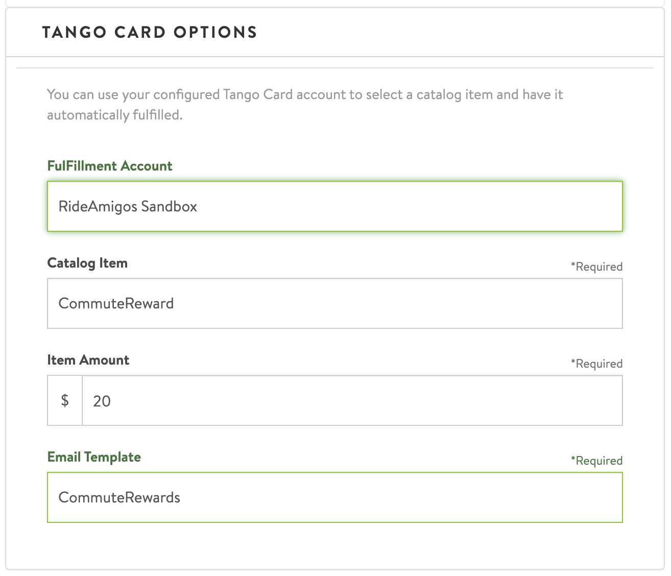Viewport: 671px width, 576px height.
Task: Click Required note above Item Amount field
Action: (596, 364)
